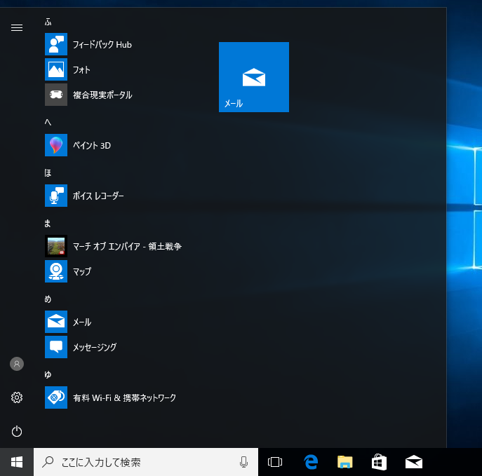Open the ボイス レコーダー icon
482x476 pixels.
coord(56,196)
